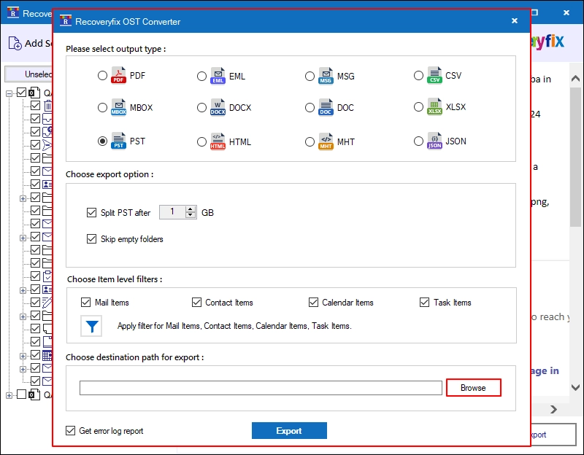
Task: Click the XLSX file format icon
Action: pyautogui.click(x=434, y=106)
